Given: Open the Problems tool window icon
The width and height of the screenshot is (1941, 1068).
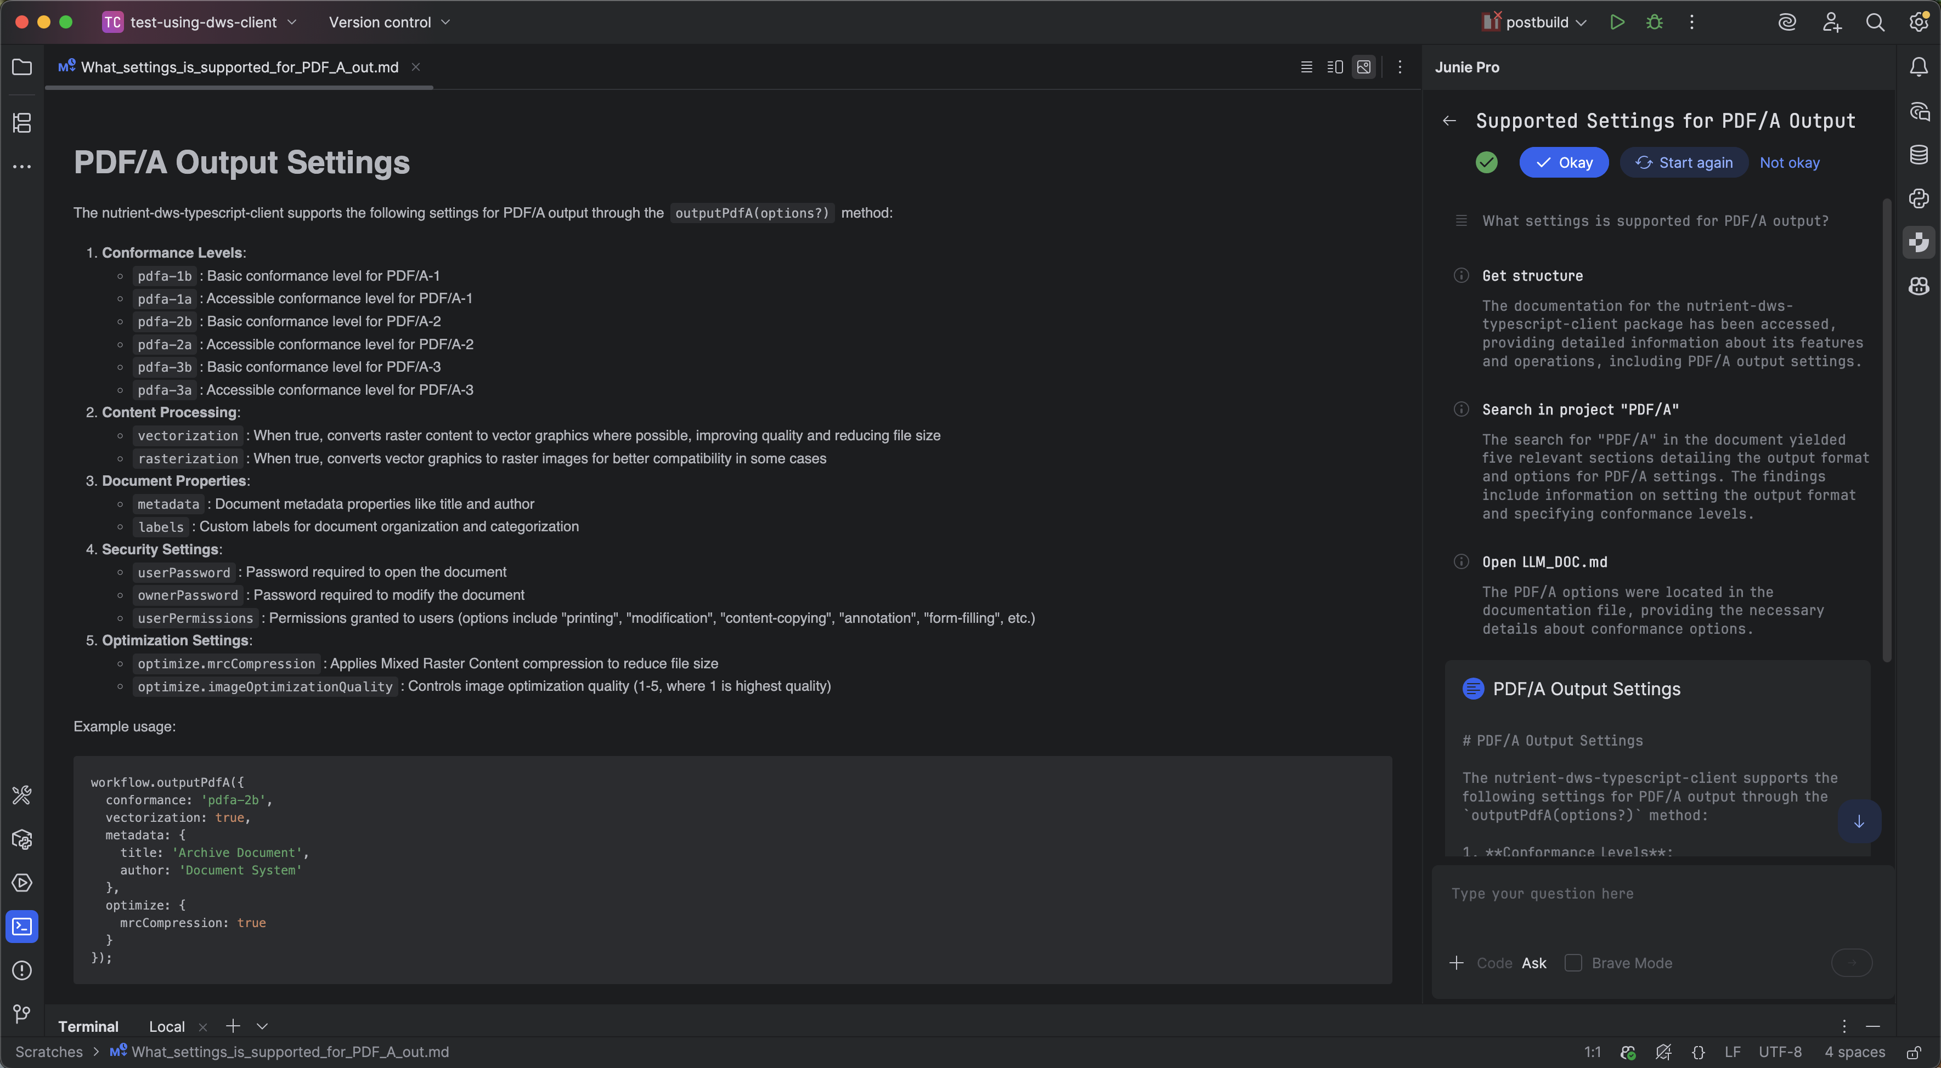Looking at the screenshot, I should click(22, 971).
